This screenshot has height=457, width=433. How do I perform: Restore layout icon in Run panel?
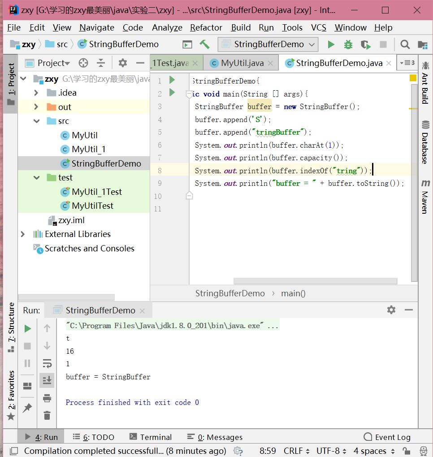click(27, 386)
